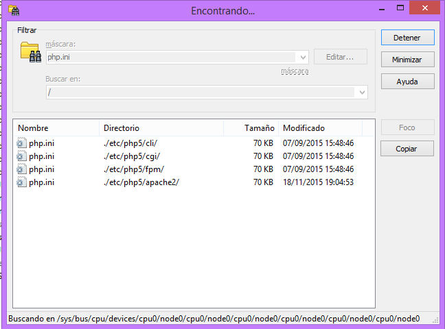Select php.ini file icon in apache2 row
This screenshot has width=445, height=329.
pyautogui.click(x=22, y=182)
